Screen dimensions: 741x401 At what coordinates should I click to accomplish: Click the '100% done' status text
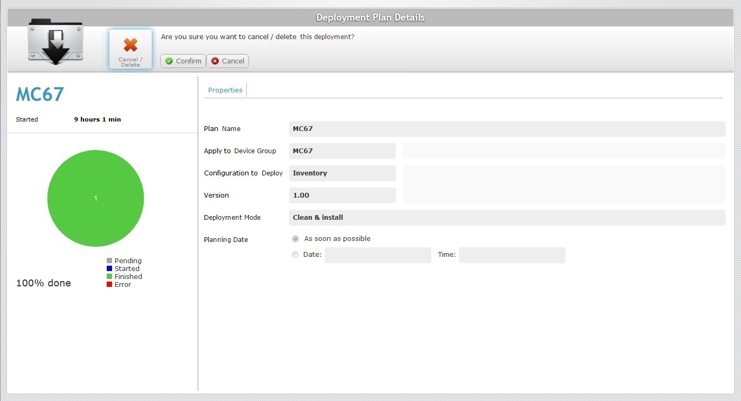click(43, 283)
